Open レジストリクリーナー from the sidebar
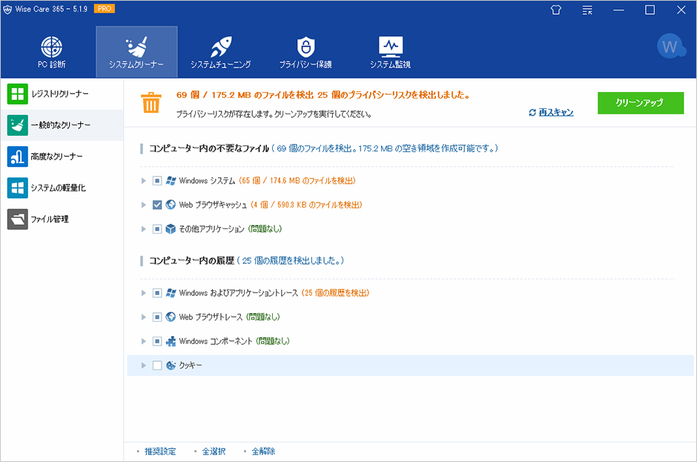 pos(62,94)
